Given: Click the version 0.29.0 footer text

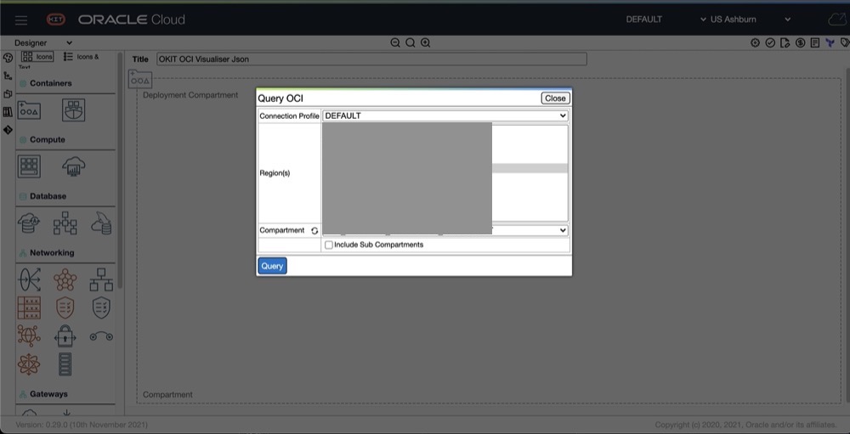Looking at the screenshot, I should coord(82,426).
